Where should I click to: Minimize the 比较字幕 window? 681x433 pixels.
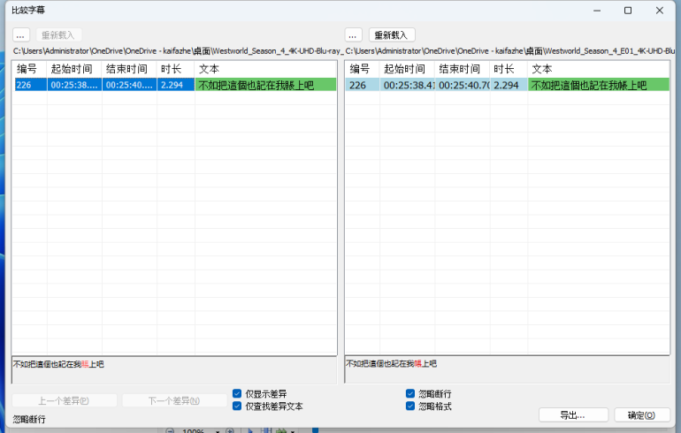(x=597, y=11)
